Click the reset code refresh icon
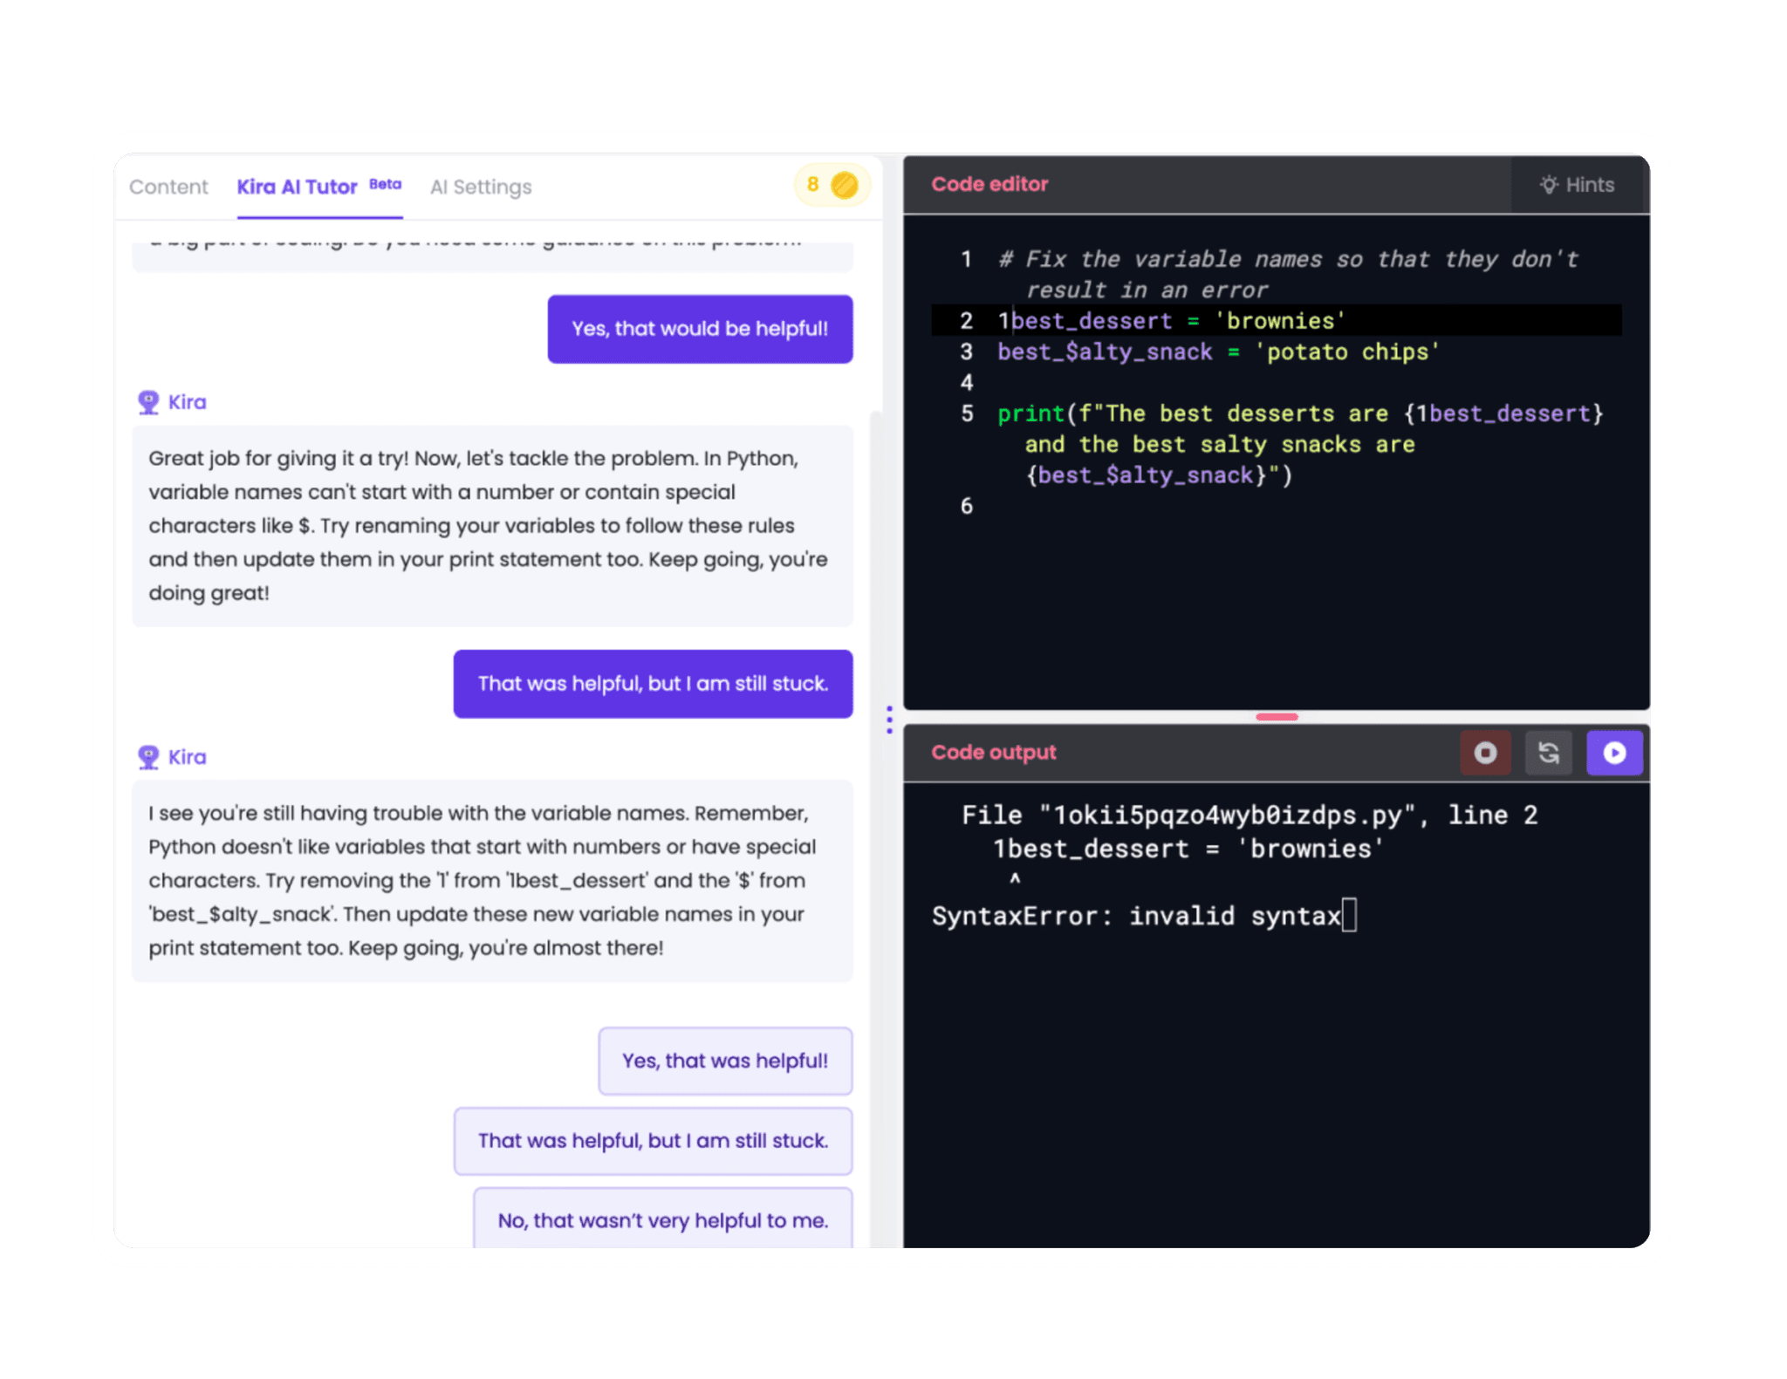The height and width of the screenshot is (1379, 1787). 1548,753
